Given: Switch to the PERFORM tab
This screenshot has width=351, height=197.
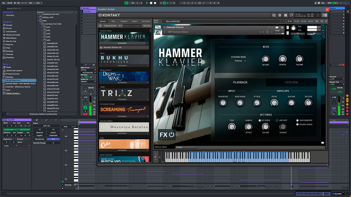Looking at the screenshot, I should tap(291, 82).
